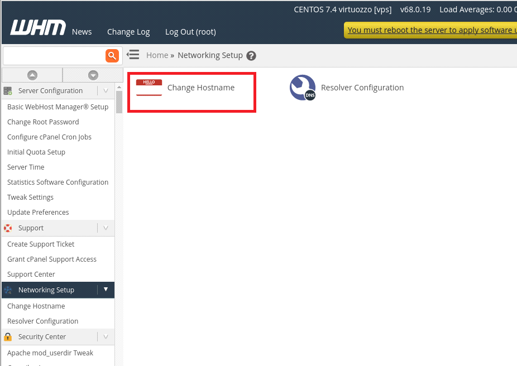
Task: Click the reboot server warning banner link
Action: click(x=432, y=30)
